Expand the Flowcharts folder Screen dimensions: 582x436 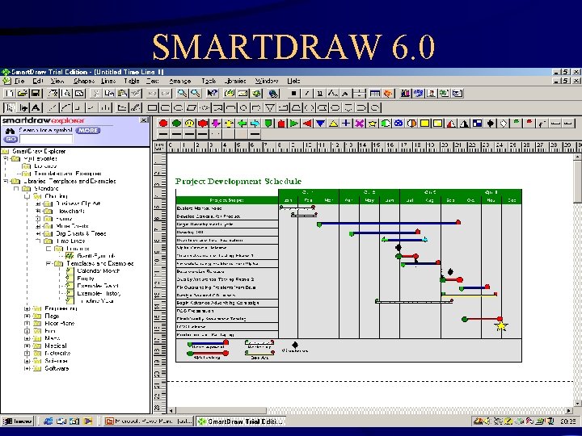pyautogui.click(x=38, y=212)
